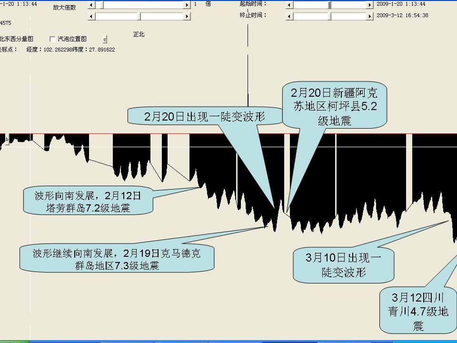This screenshot has width=457, height=343.
Task: Click track area of 起始时间 scrollbar left of thumb
Action: (x=310, y=5)
